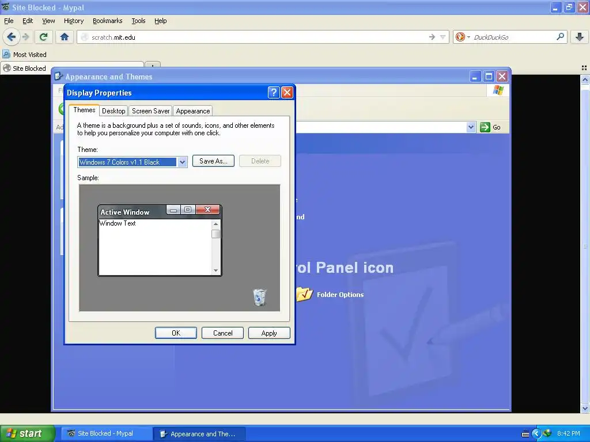
Task: Open the URL history dropdown arrow
Action: (442, 37)
